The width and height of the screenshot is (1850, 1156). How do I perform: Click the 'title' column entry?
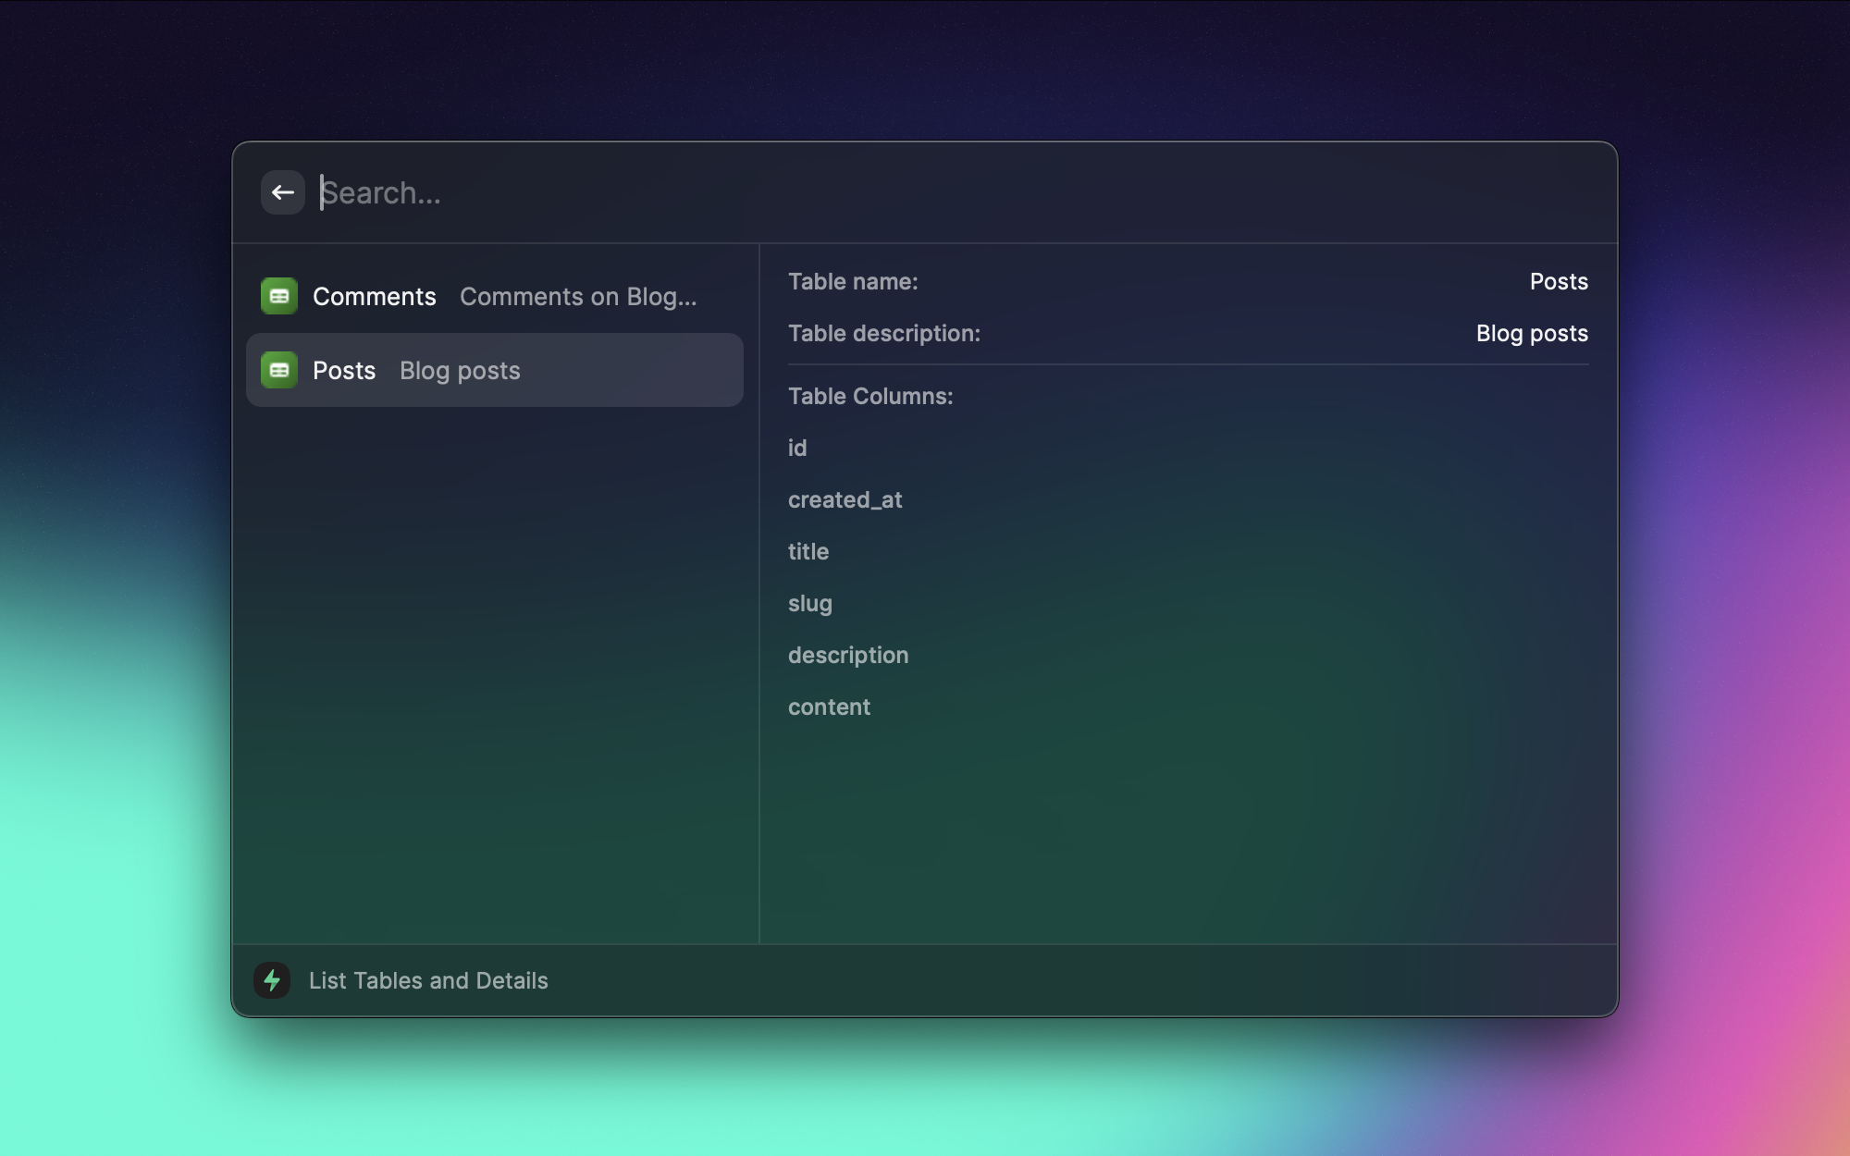(x=808, y=552)
